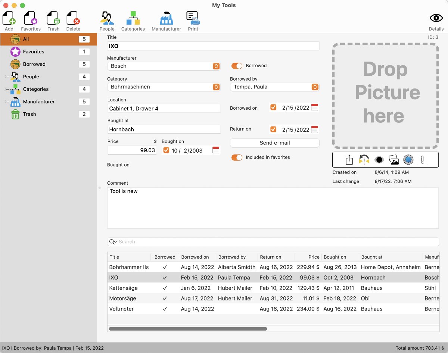
Task: Click the Title field containing IXO
Action: click(x=213, y=46)
